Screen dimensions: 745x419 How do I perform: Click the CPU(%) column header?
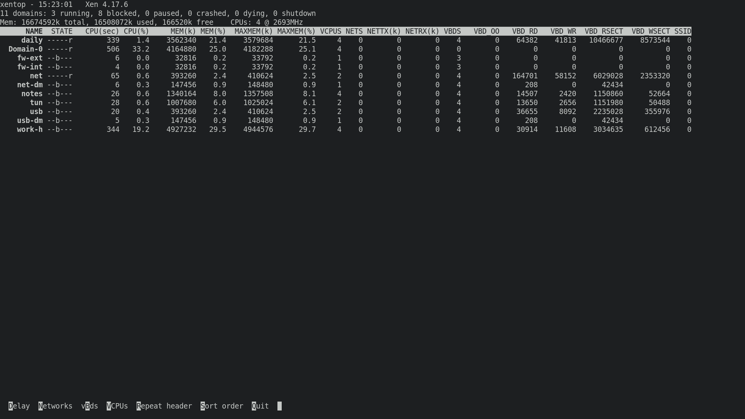point(136,31)
